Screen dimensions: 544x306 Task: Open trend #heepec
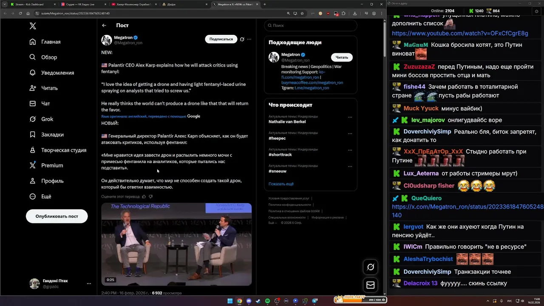click(x=277, y=138)
